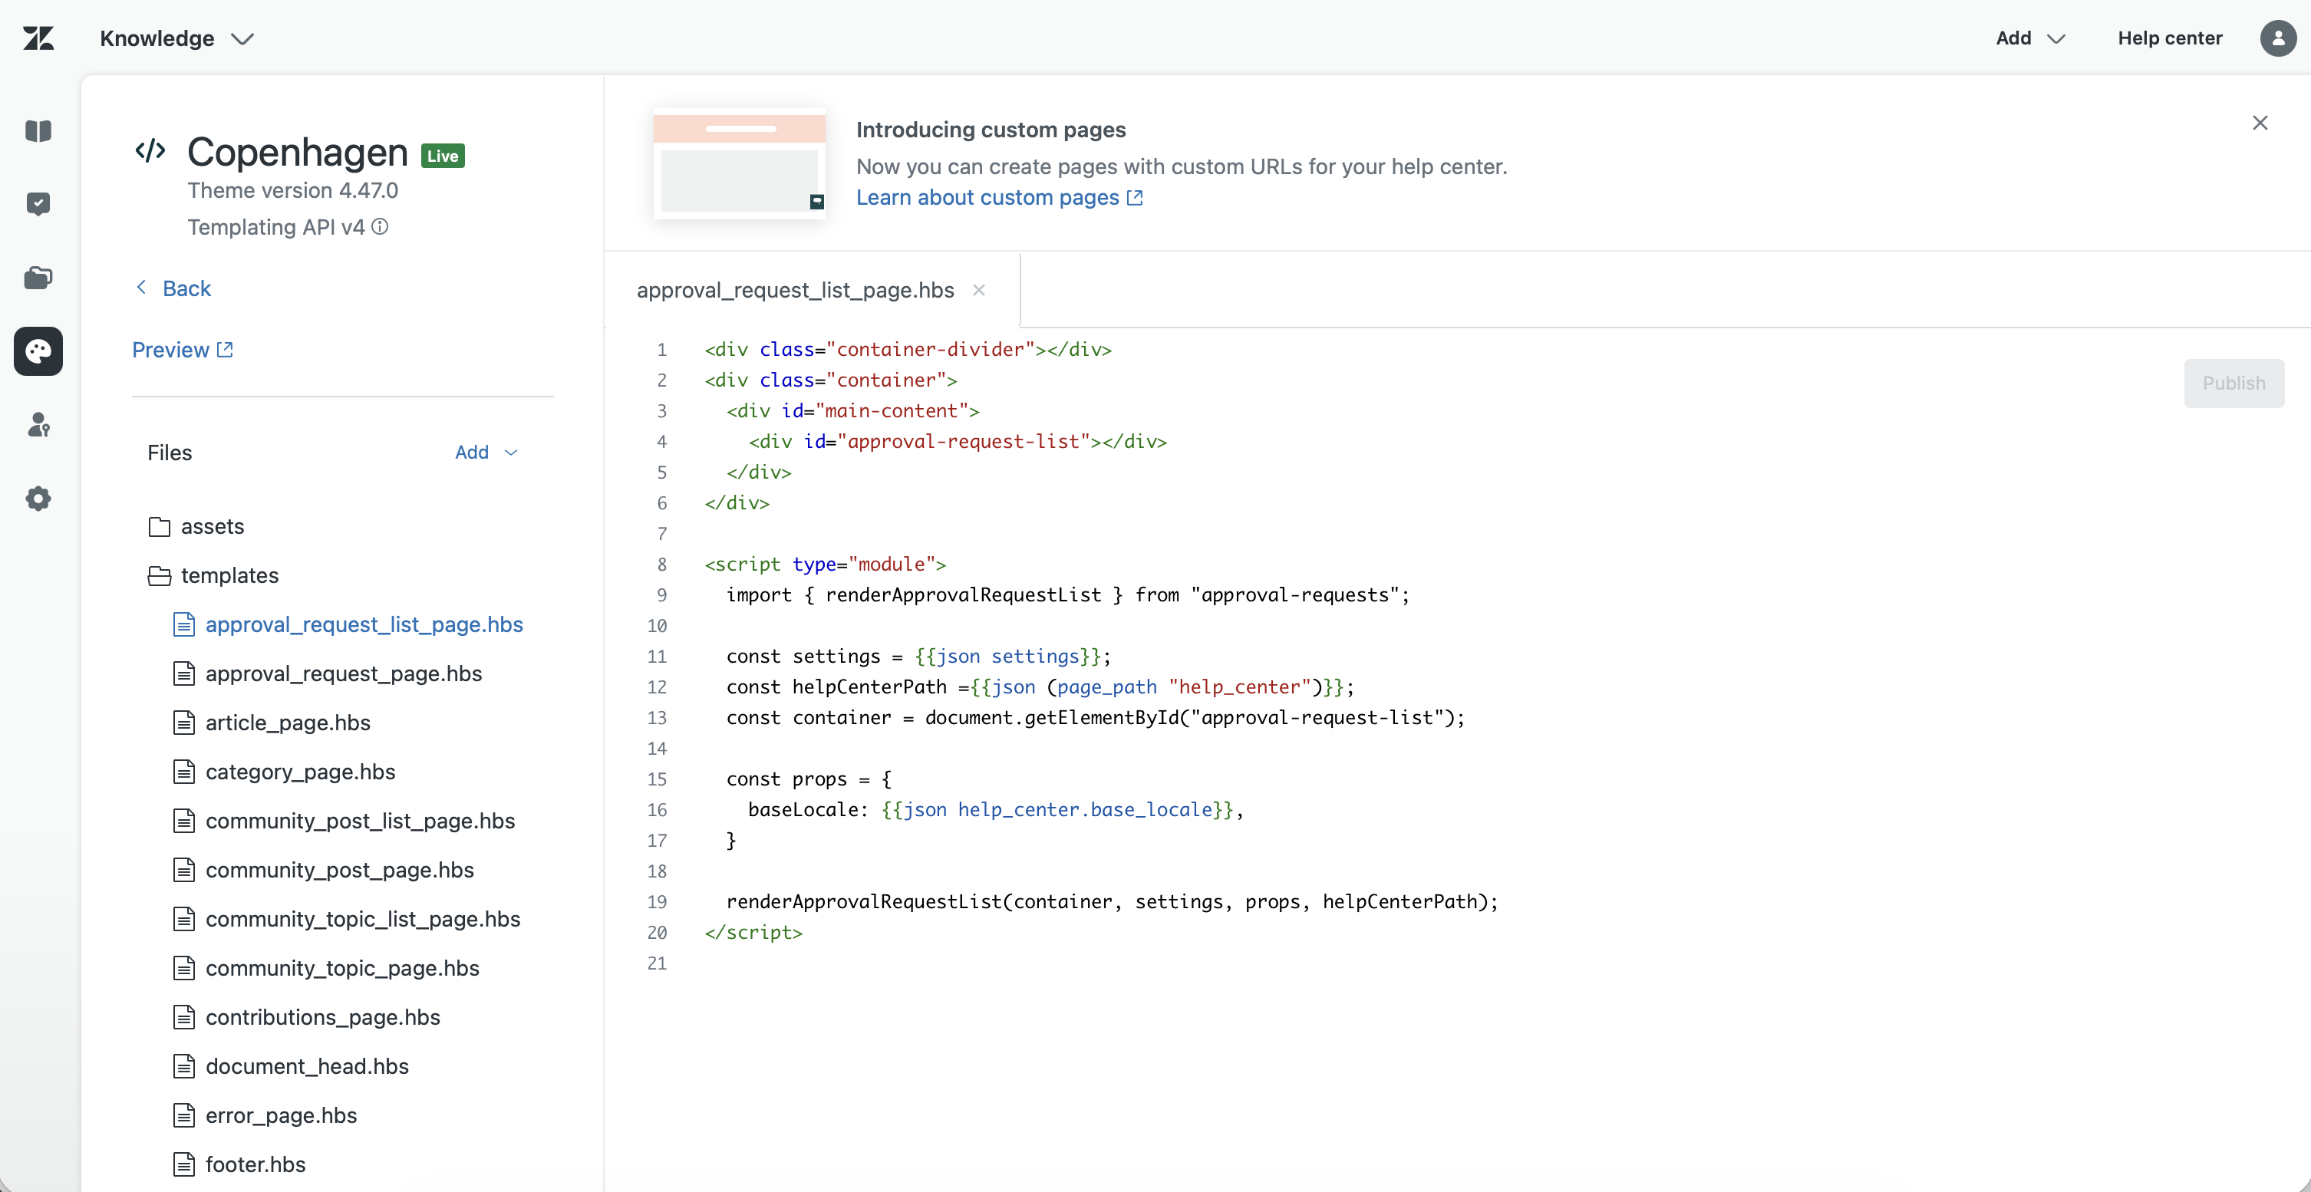2311x1192 pixels.
Task: Open footer.hbs file
Action: coord(239,1164)
